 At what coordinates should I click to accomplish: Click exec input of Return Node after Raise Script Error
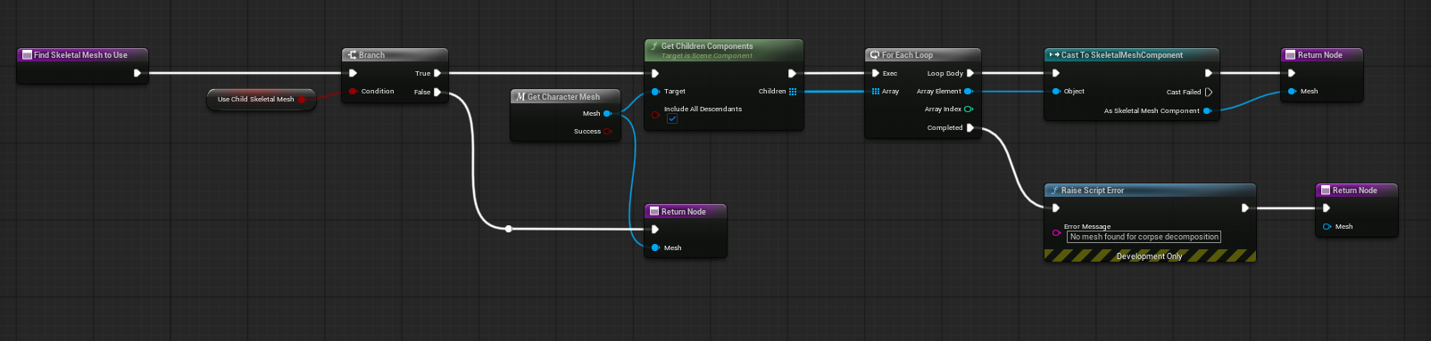tap(1327, 207)
